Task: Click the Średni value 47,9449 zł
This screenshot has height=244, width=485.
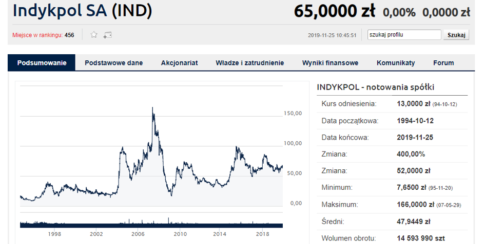Action: 414,221
